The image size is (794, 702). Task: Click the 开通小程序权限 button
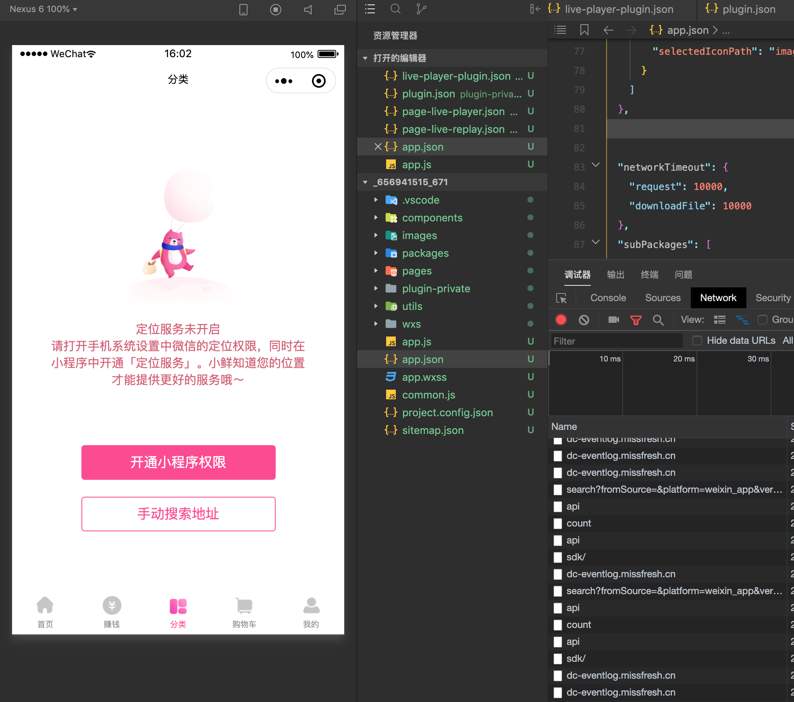[x=179, y=462]
